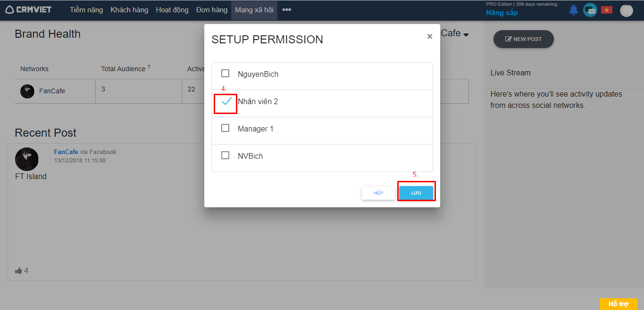This screenshot has width=644, height=310.
Task: Click the Nâng cấp upgrade link
Action: click(x=502, y=13)
